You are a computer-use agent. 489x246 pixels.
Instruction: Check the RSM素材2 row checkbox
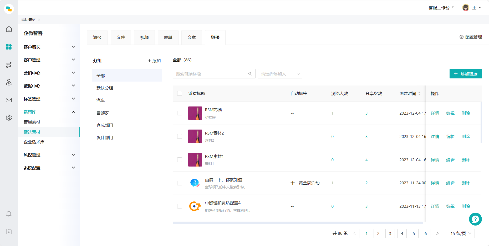tap(180, 136)
